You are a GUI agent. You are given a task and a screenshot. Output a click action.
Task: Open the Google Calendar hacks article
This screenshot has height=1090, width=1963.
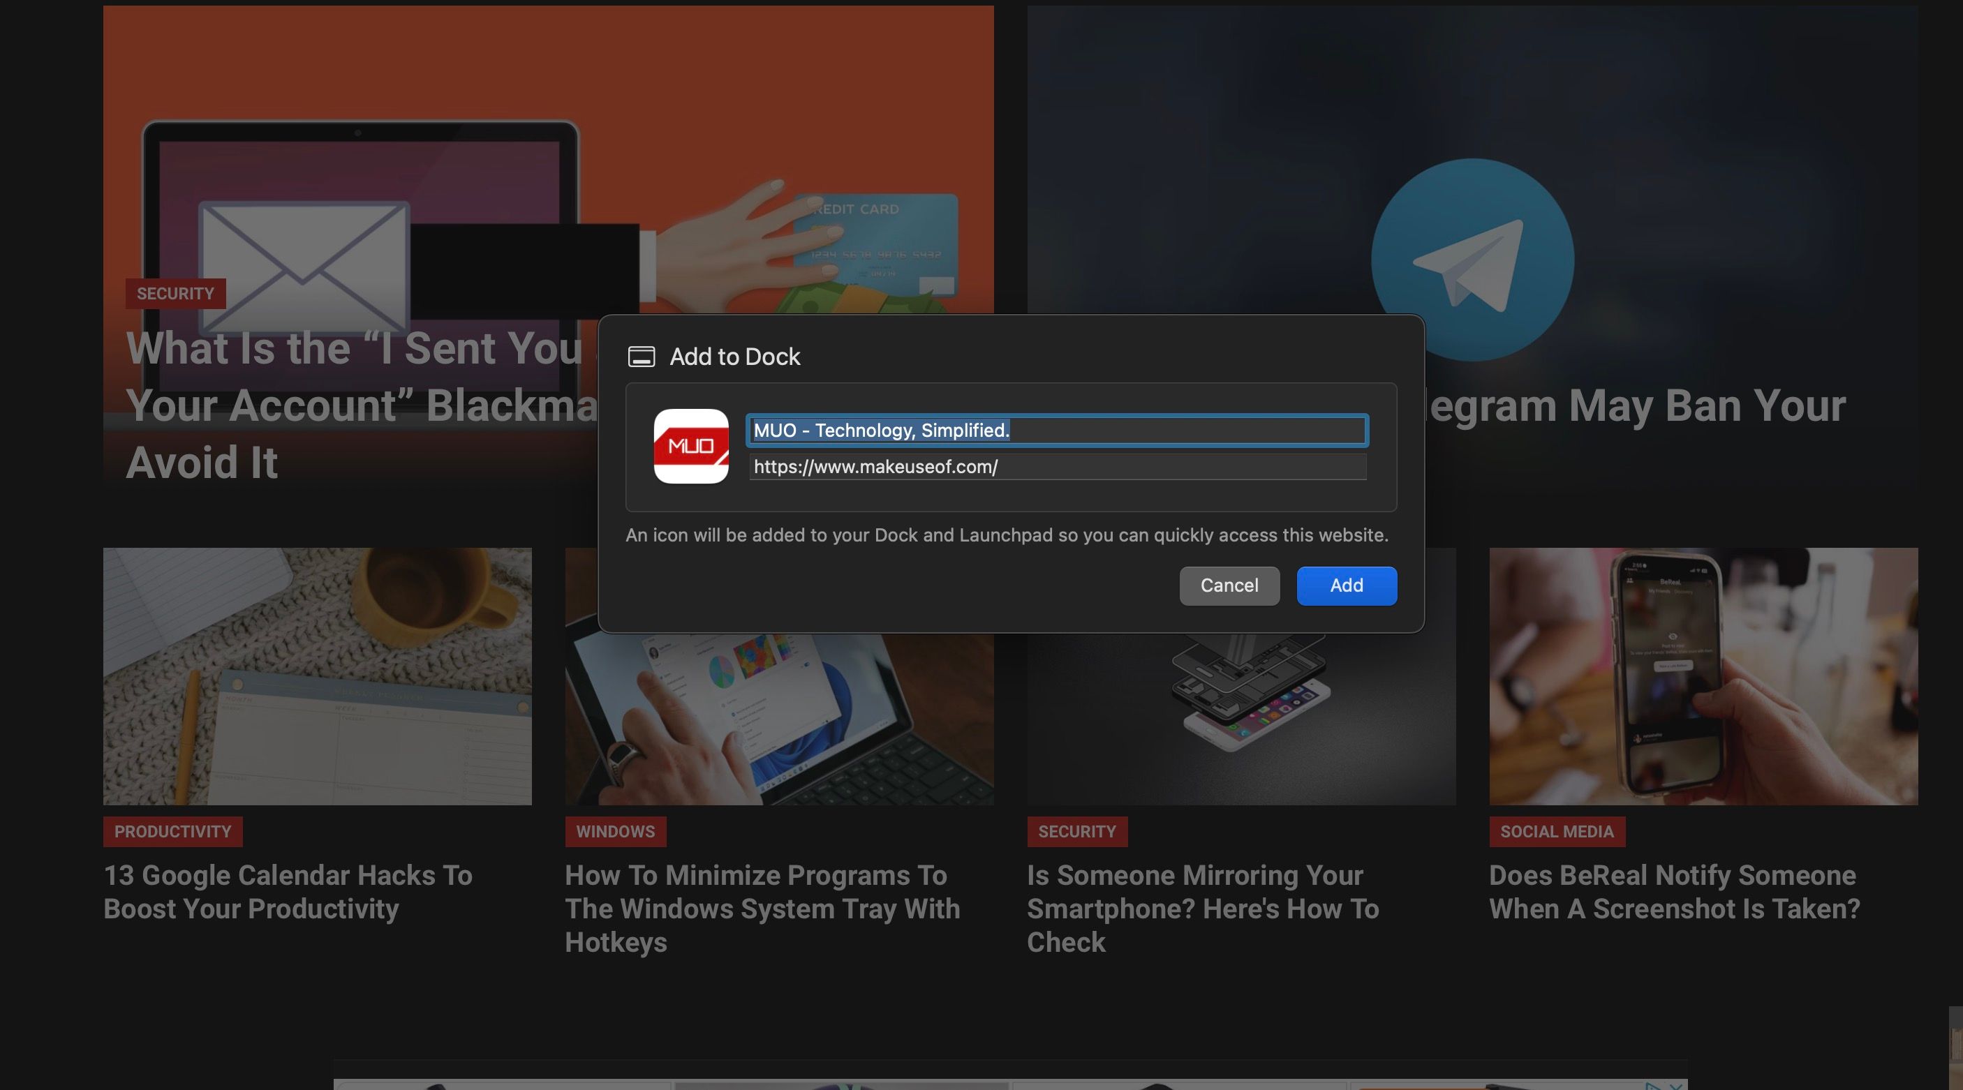288,892
